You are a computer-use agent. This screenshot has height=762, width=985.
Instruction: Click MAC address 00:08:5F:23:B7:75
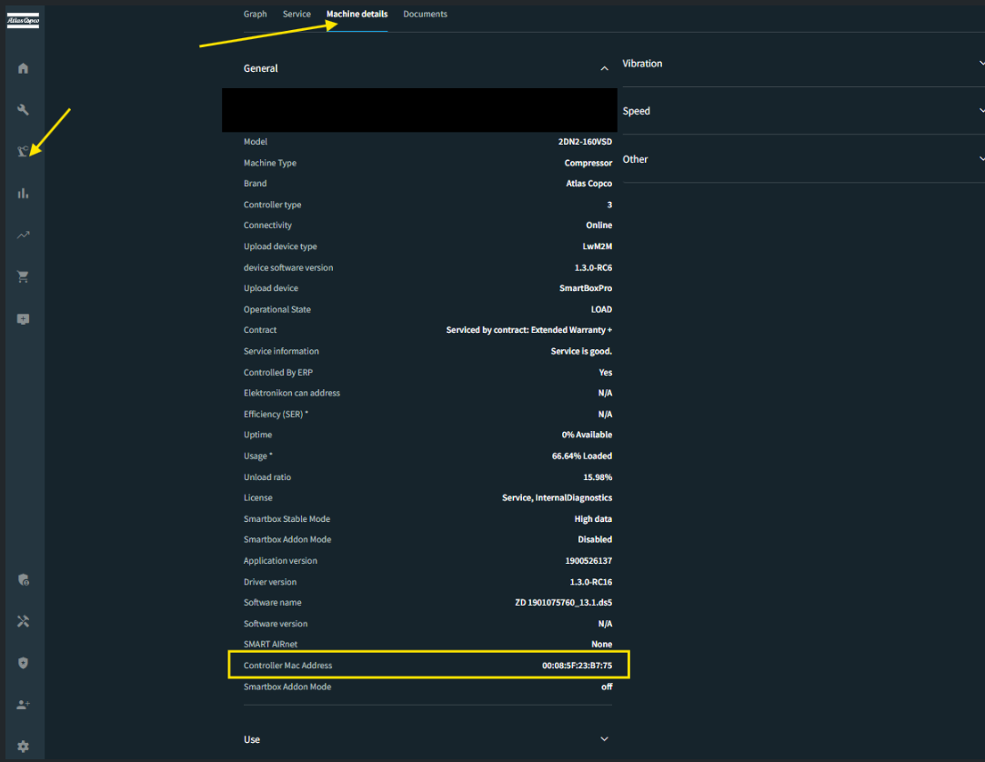tap(577, 666)
